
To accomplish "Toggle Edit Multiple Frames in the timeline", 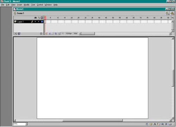I will click(x=56, y=34).
